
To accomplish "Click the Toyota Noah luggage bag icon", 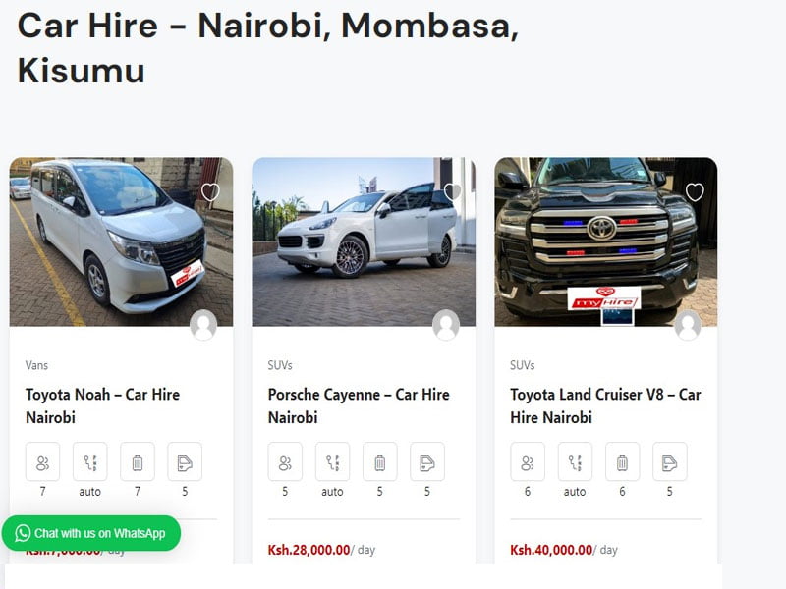I will pos(138,461).
